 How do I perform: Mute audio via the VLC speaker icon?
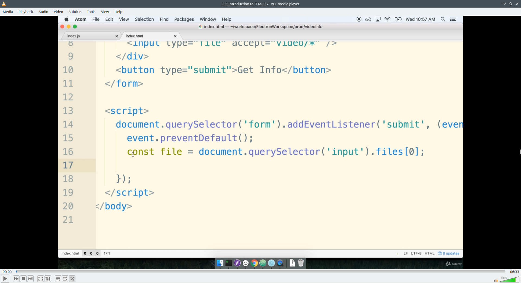coord(495,281)
